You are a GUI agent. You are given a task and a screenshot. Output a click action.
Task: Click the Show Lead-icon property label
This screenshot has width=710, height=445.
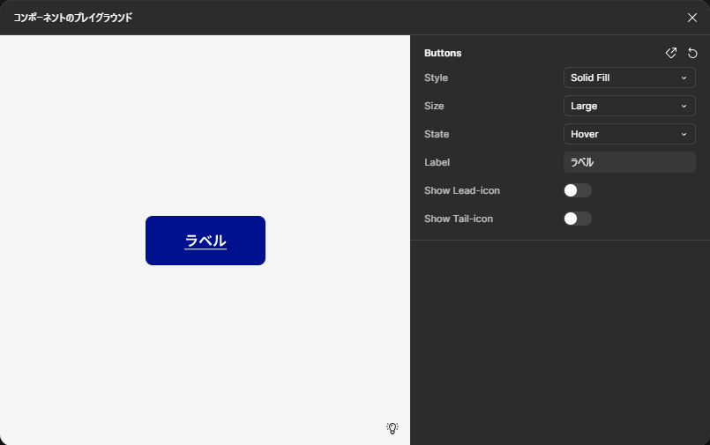coord(462,190)
